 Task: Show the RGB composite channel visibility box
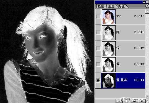coord(98,16)
